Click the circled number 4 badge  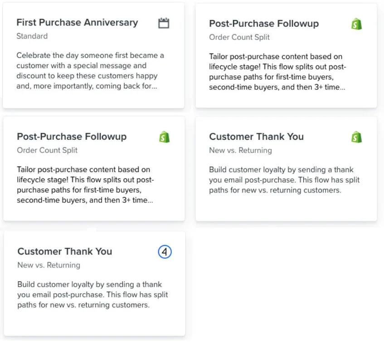click(165, 252)
